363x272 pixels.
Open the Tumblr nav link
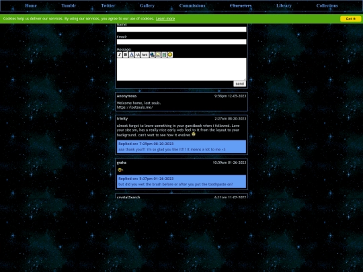click(x=69, y=5)
